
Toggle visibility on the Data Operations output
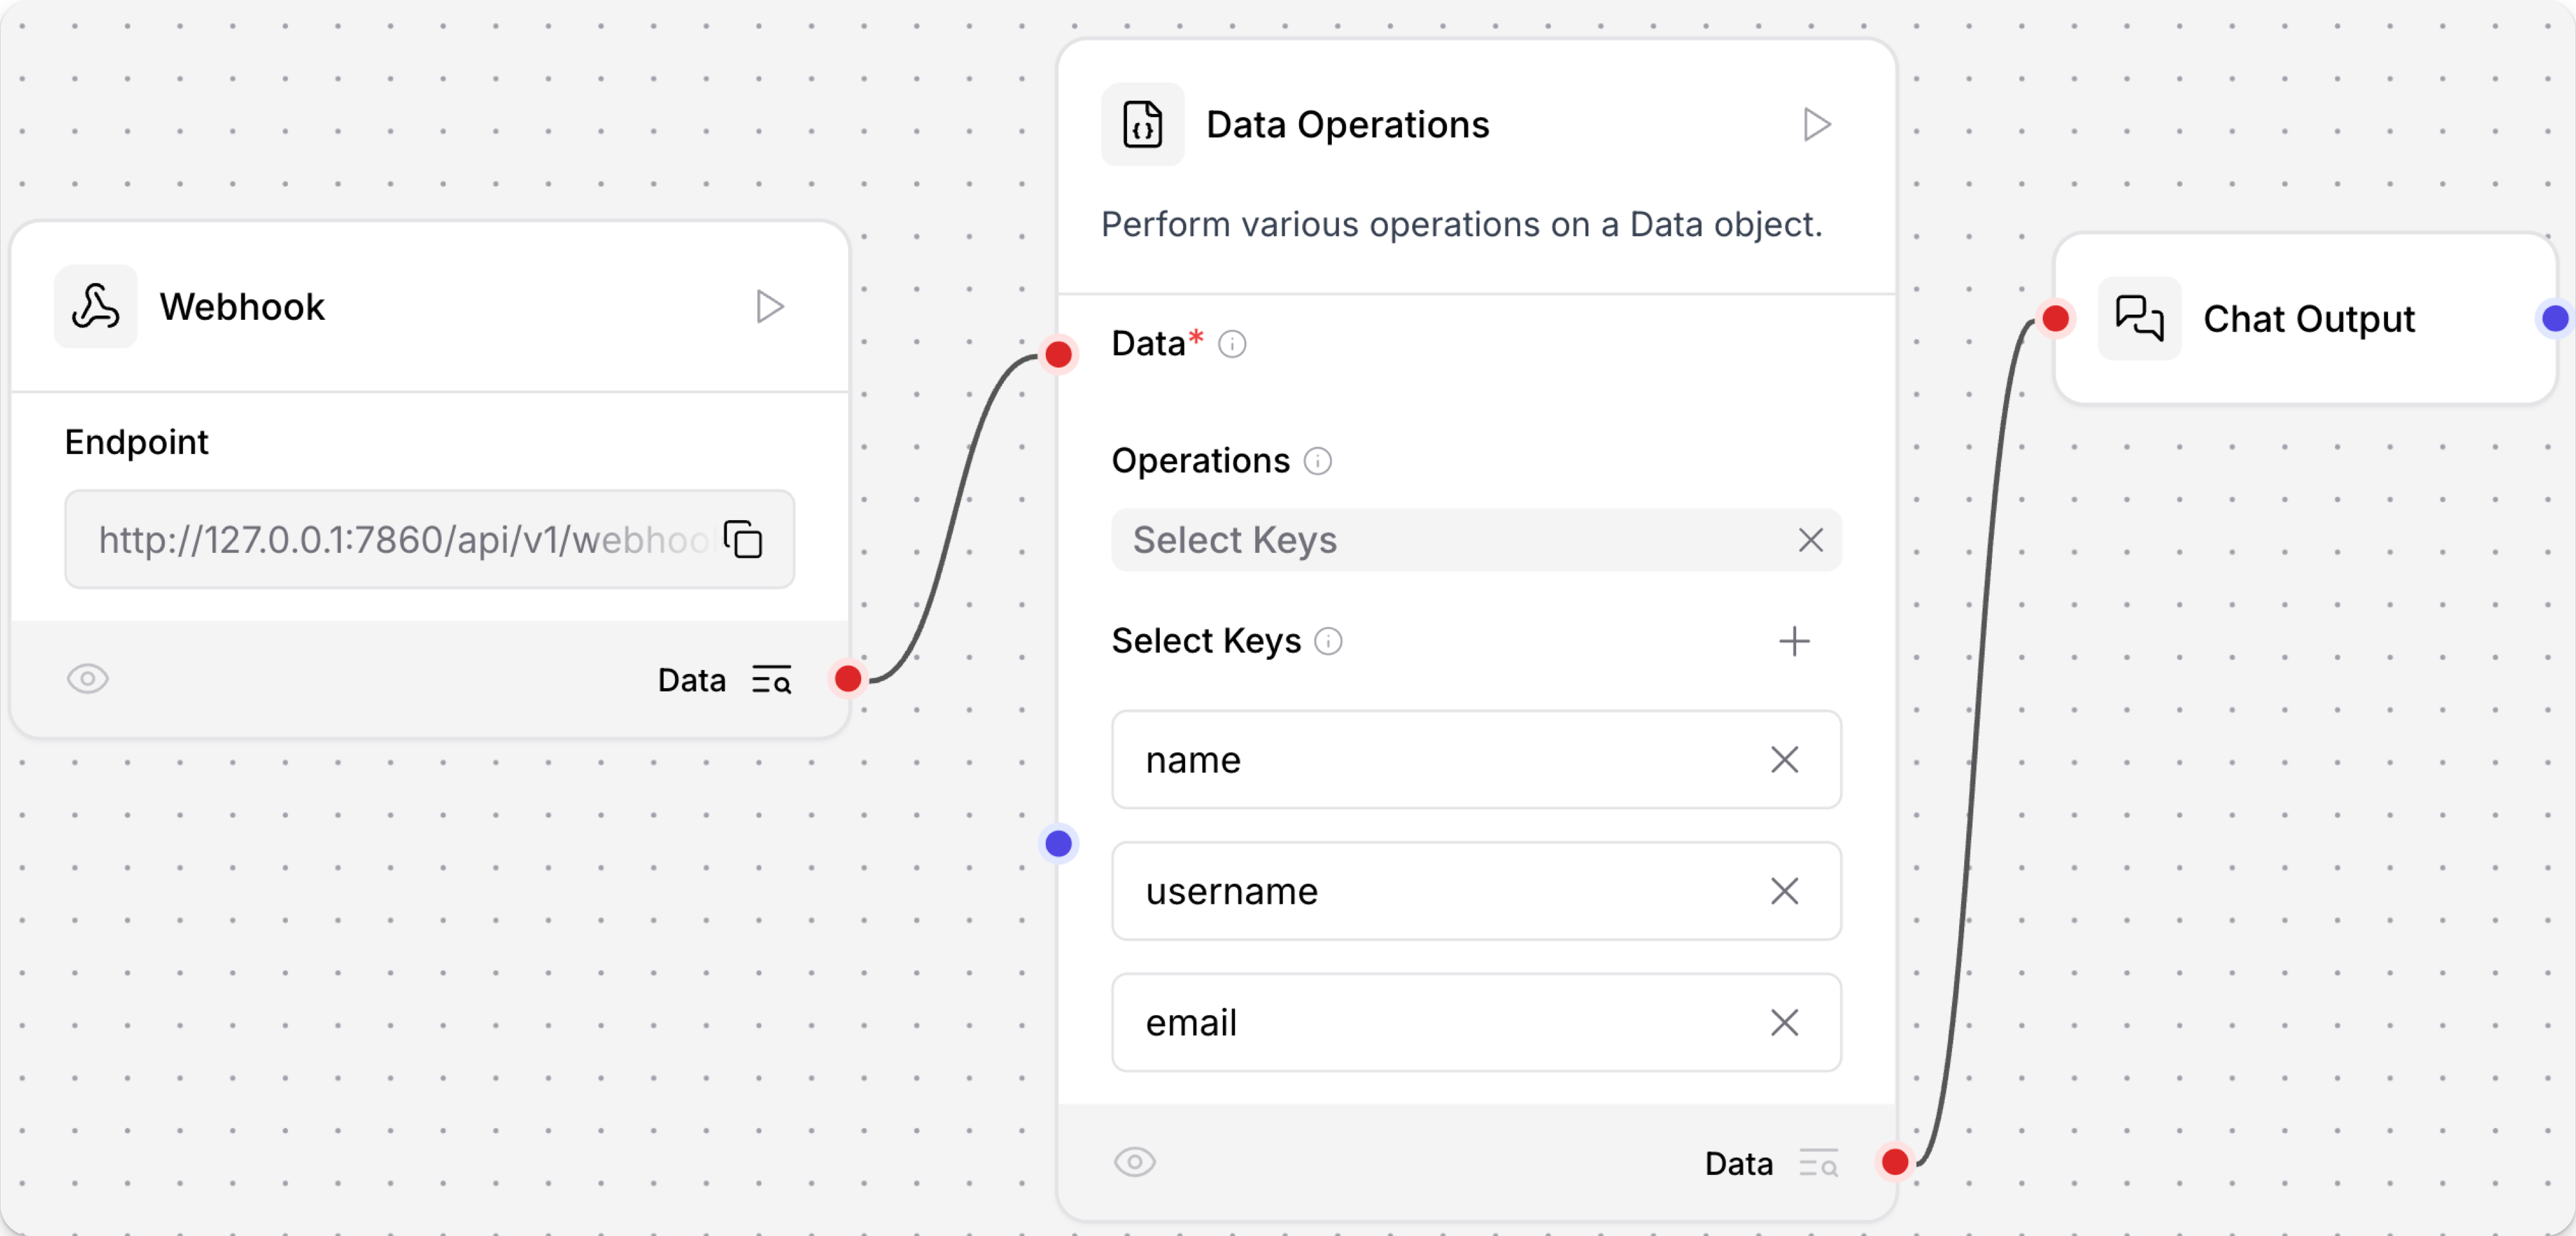pyautogui.click(x=1134, y=1162)
